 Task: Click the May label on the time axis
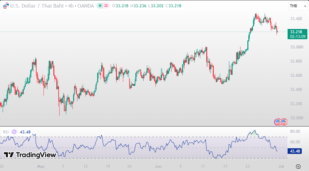point(41,166)
